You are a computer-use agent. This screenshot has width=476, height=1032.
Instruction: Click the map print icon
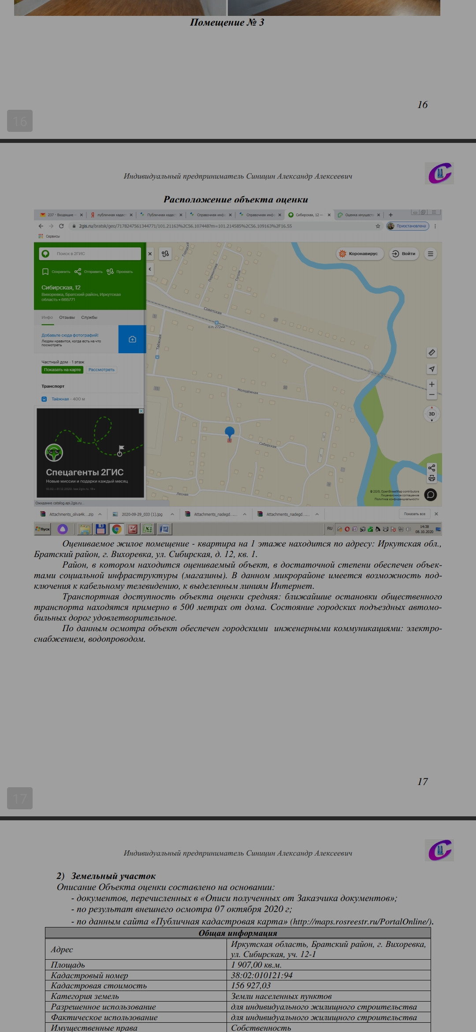click(432, 478)
